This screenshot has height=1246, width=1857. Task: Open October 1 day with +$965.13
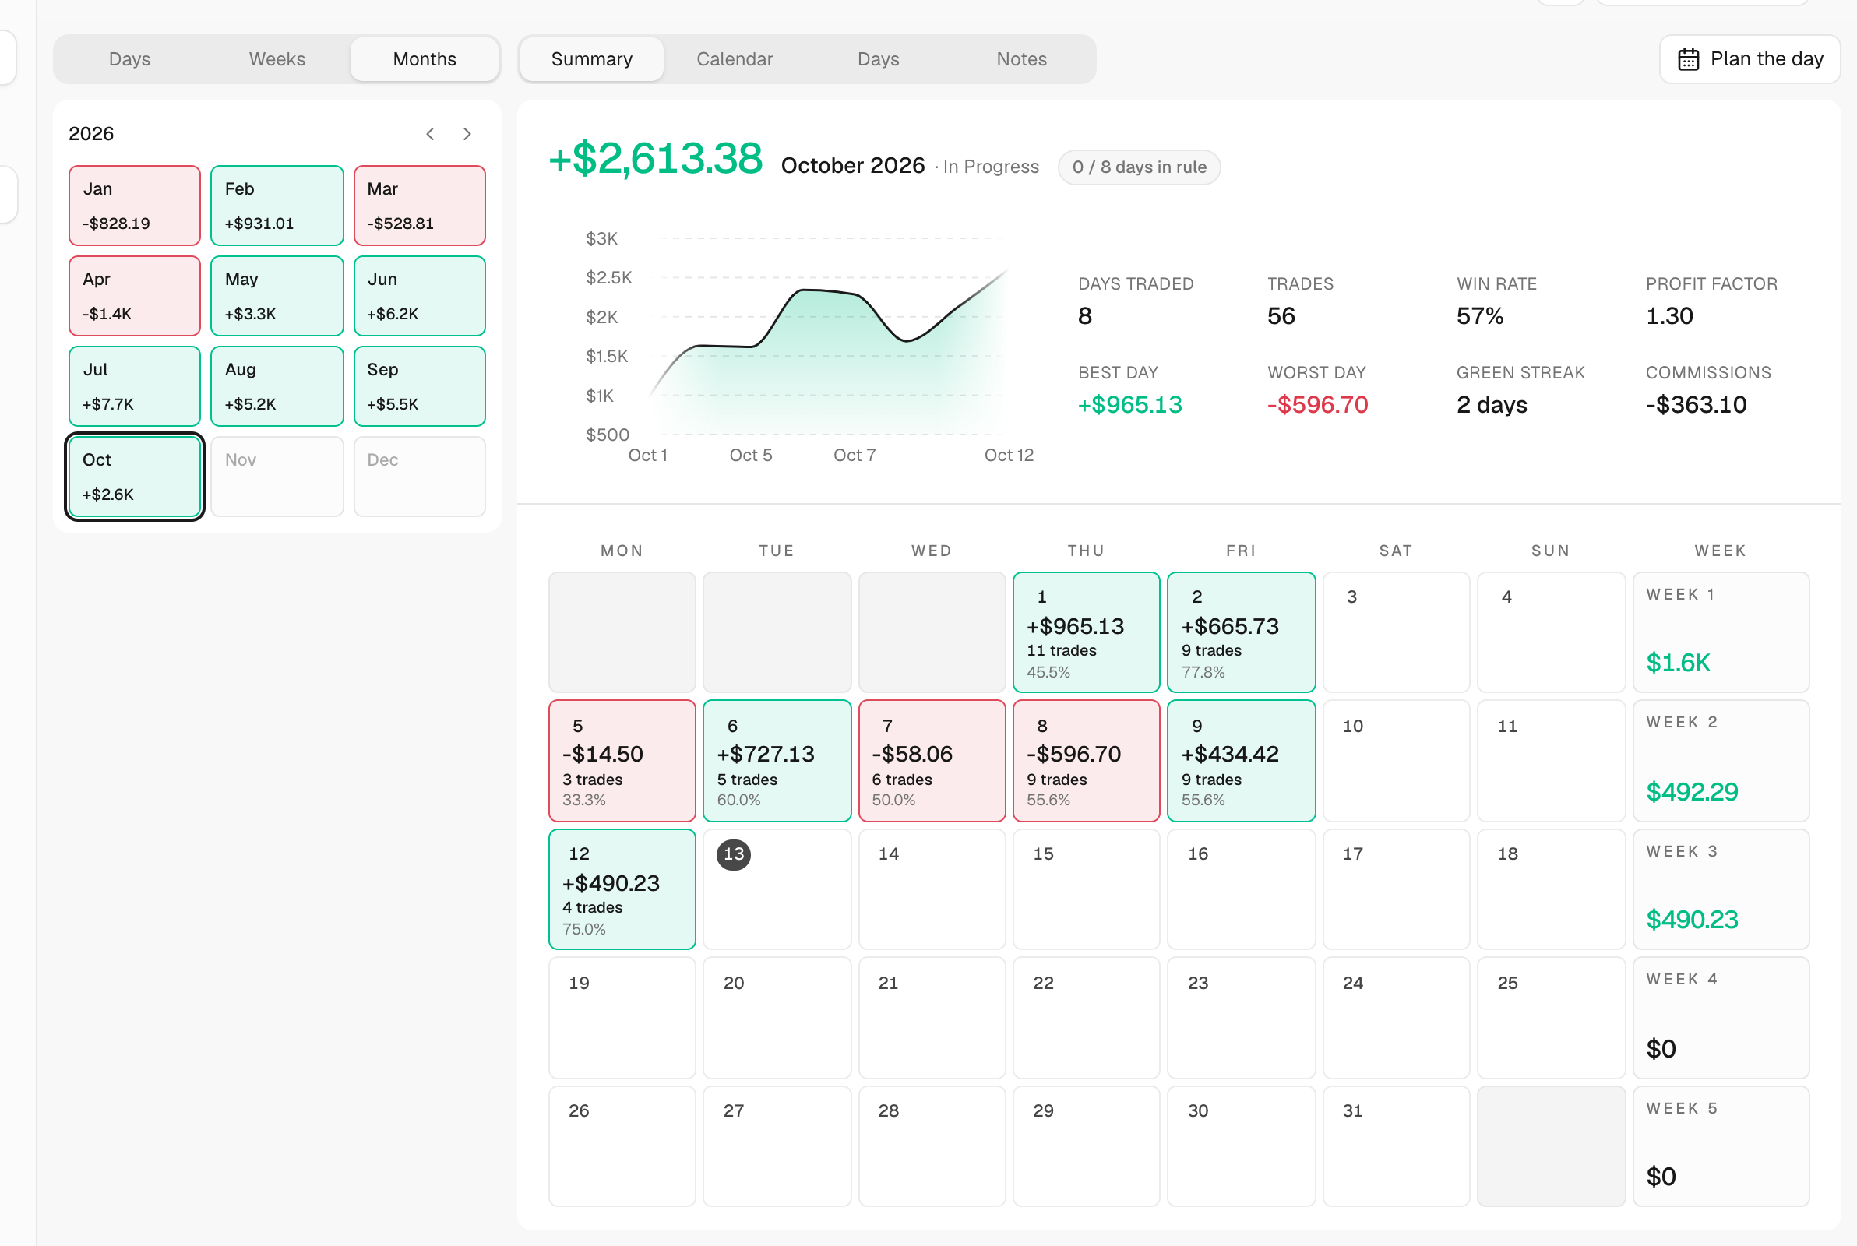(1086, 632)
